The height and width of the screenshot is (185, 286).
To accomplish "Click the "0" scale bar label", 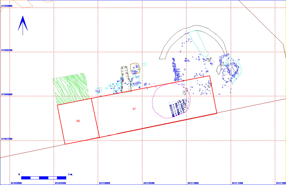I will 19,174.
